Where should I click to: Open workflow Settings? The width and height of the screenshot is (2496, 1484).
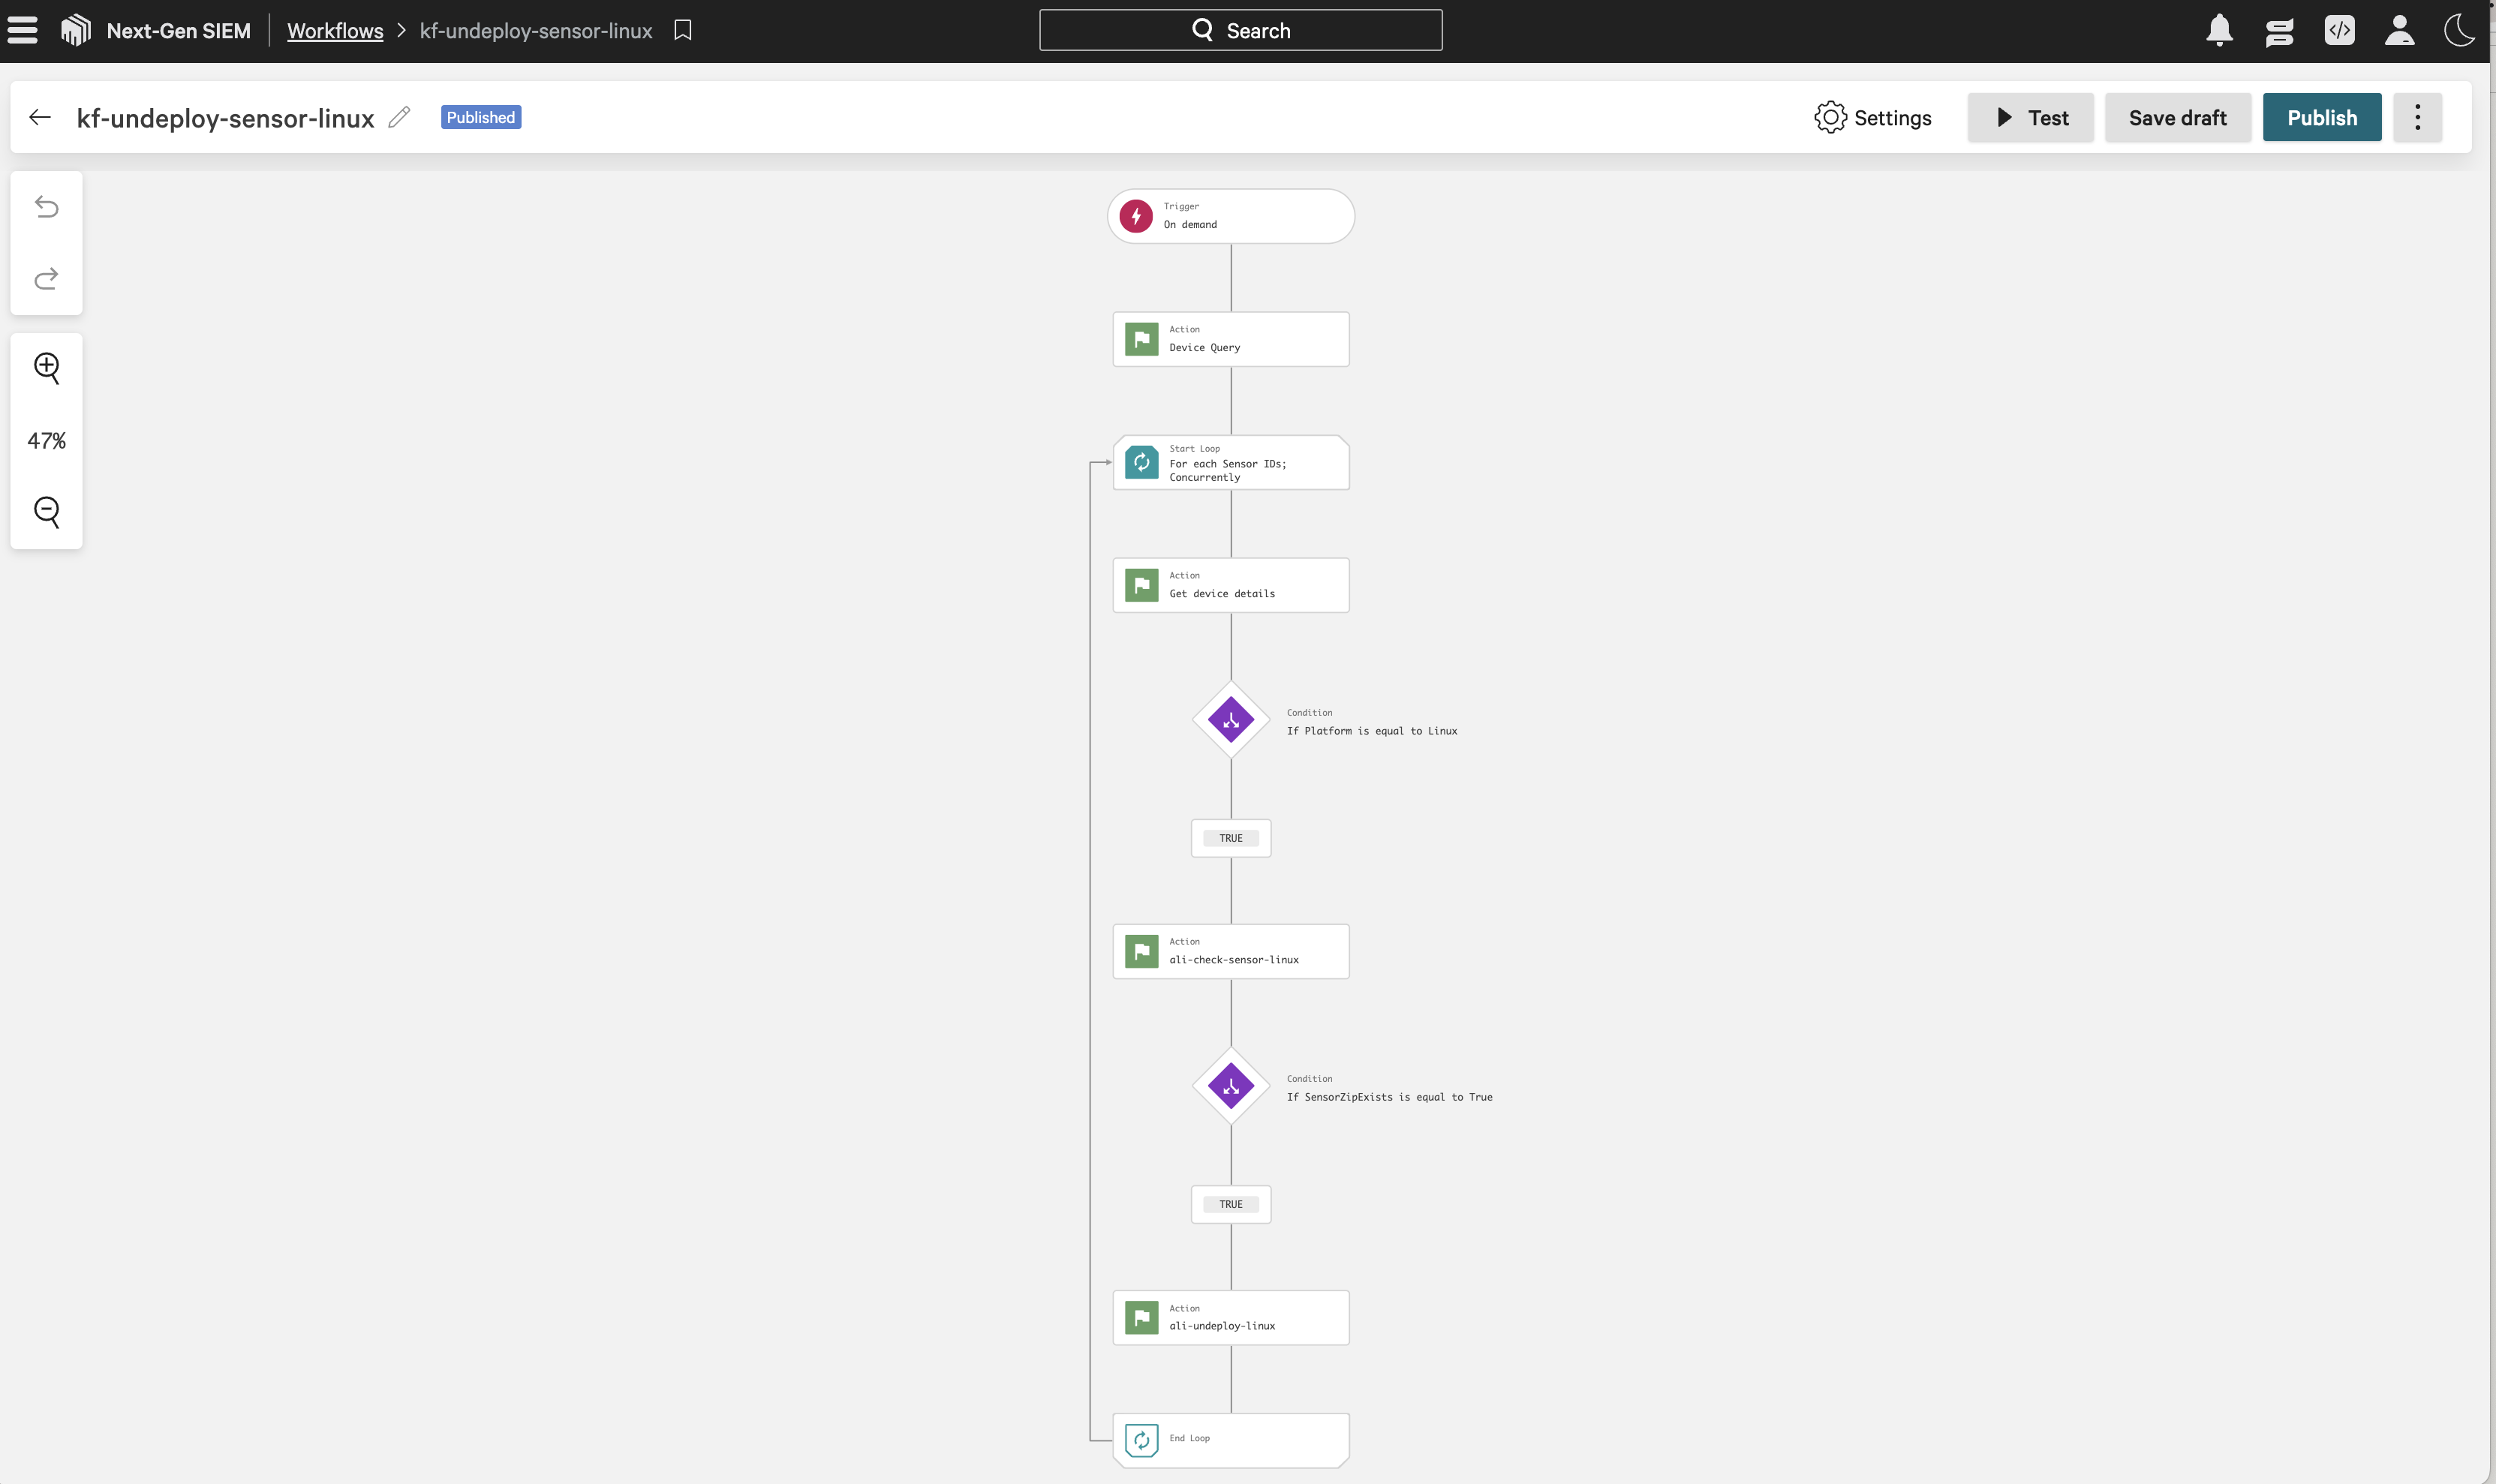pos(1873,118)
